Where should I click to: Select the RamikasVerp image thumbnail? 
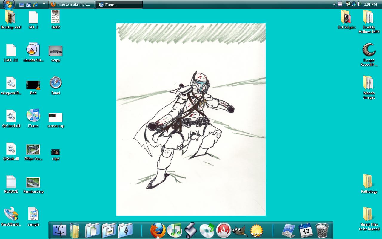(x=33, y=185)
